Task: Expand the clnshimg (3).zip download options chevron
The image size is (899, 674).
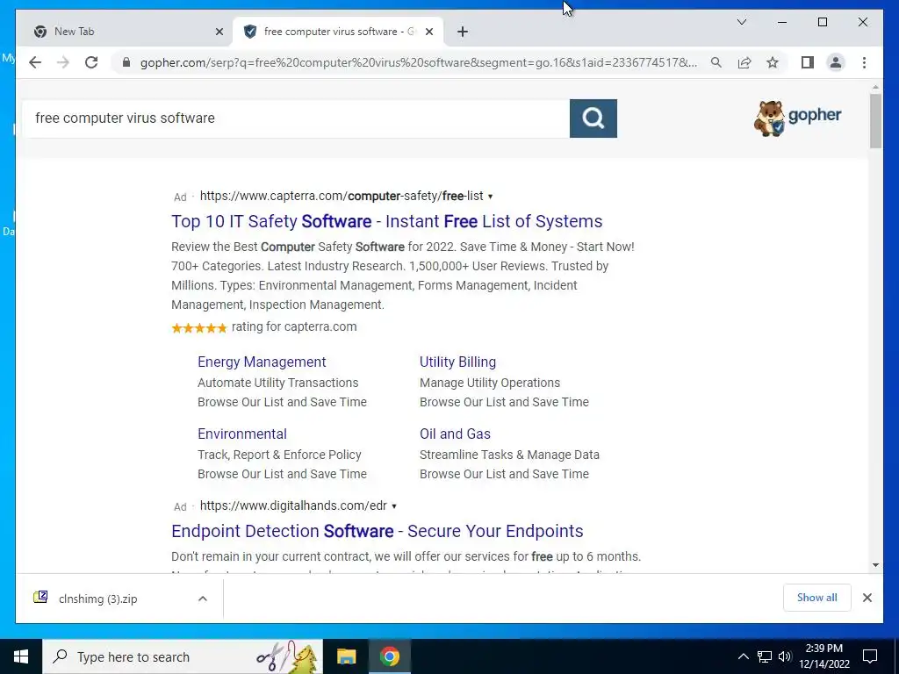Action: tap(203, 599)
